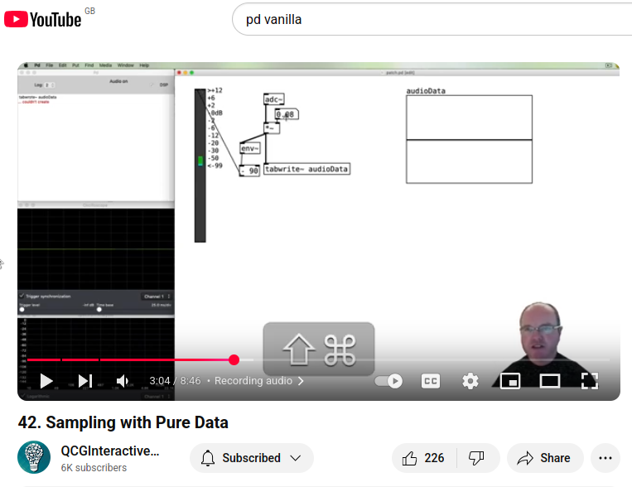Open the more actions menu
Viewport: 632px width, 487px height.
pos(605,458)
